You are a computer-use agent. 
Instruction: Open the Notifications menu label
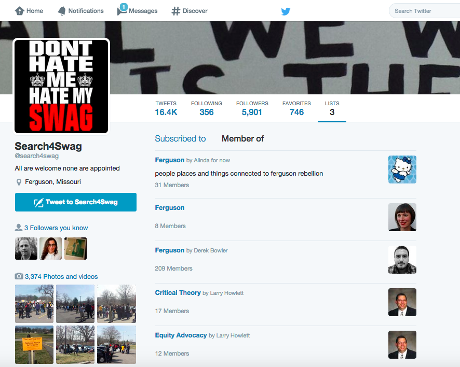coord(86,11)
